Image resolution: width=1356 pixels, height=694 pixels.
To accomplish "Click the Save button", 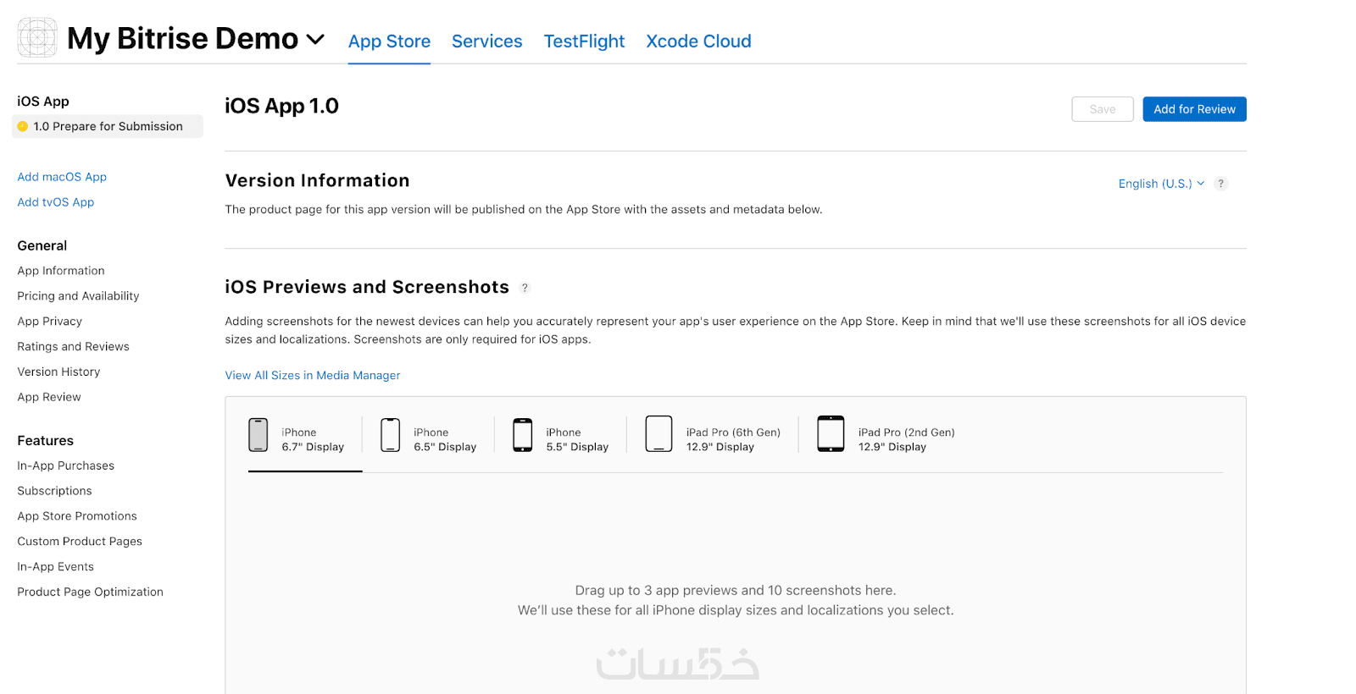I will pos(1102,109).
